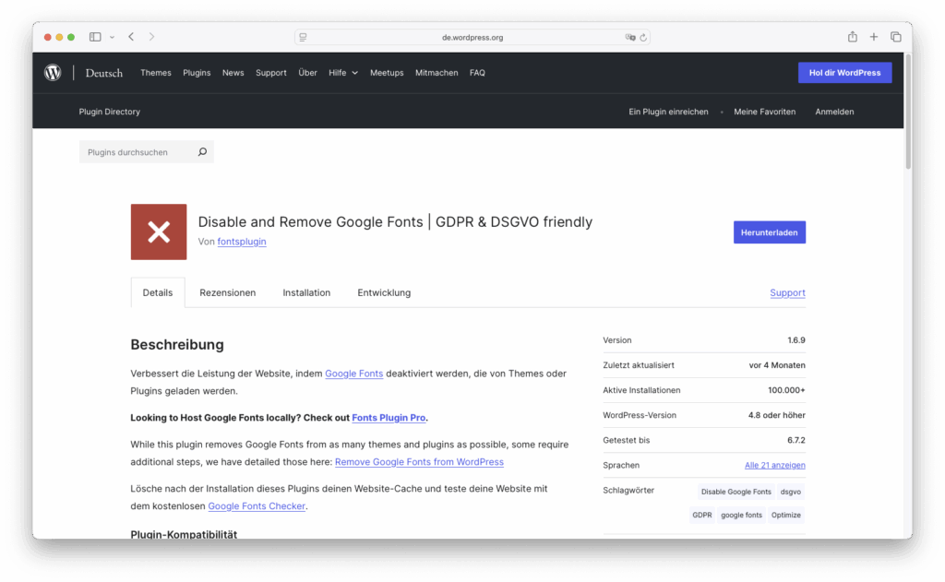The image size is (945, 582).
Task: Open the Mitmachen menu item
Action: (x=437, y=73)
